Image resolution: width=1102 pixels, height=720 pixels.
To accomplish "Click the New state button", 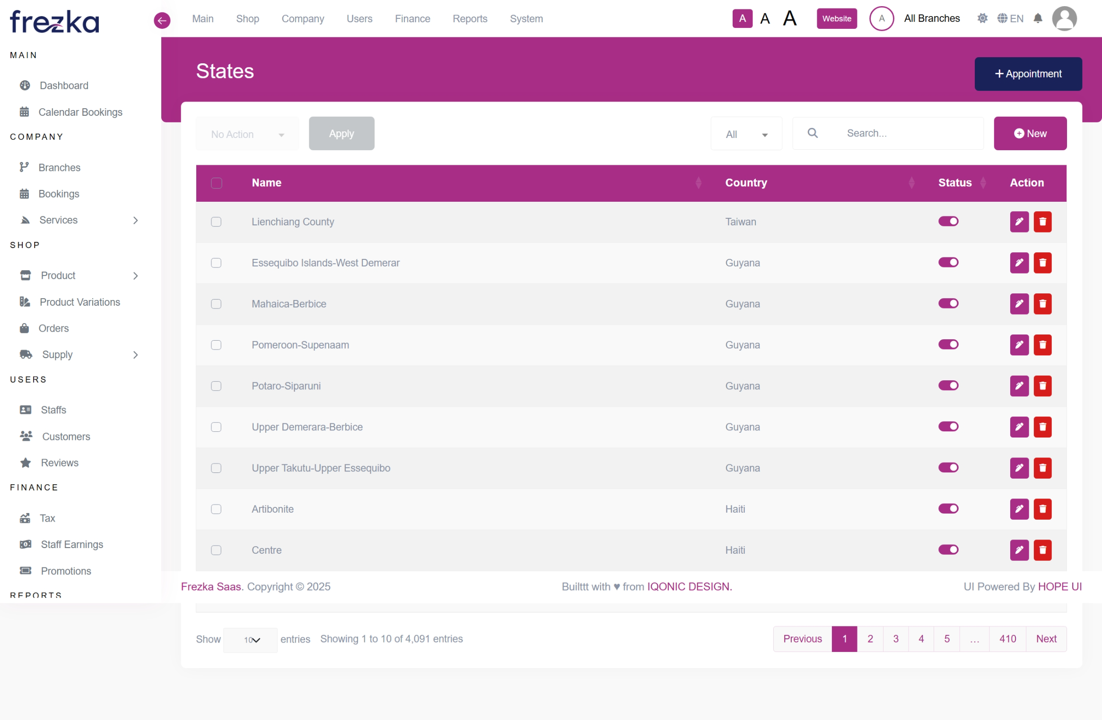I will [x=1030, y=134].
